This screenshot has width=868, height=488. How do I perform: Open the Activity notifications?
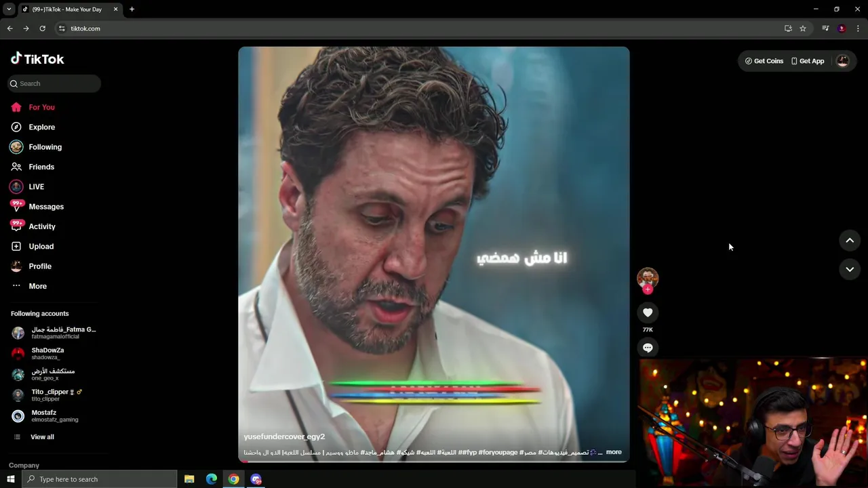(x=41, y=226)
